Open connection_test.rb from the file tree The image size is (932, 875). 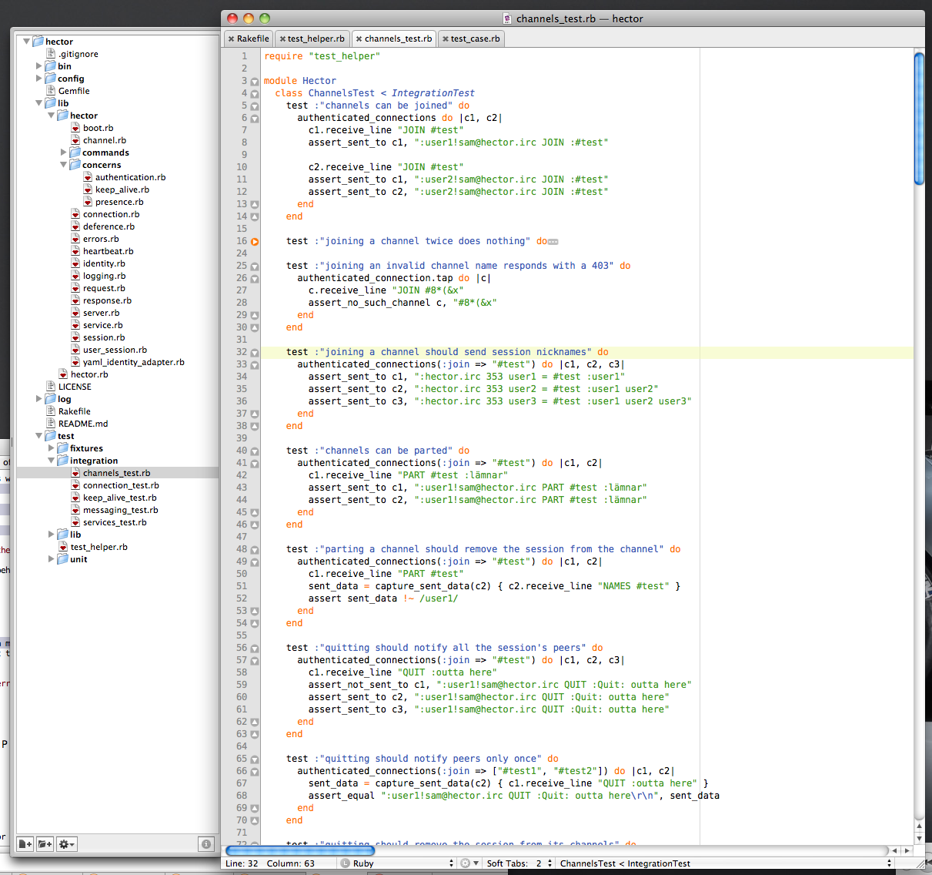[121, 485]
